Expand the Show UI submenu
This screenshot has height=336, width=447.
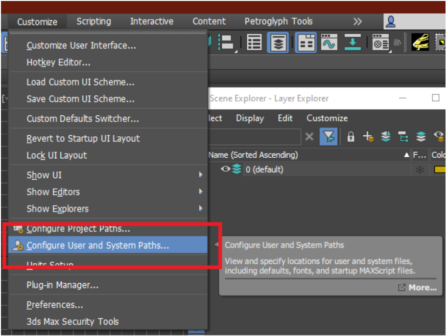tap(201, 174)
